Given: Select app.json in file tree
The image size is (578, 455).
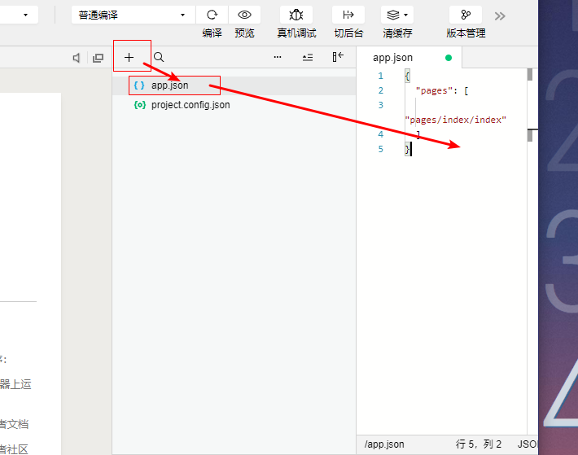Looking at the screenshot, I should click(x=169, y=85).
